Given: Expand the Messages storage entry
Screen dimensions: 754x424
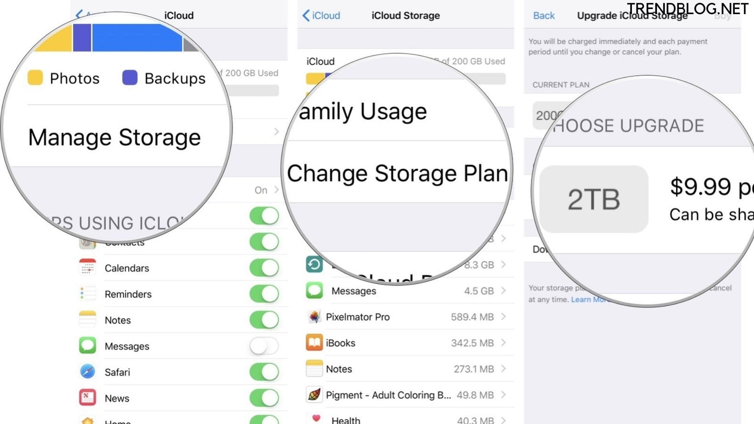Looking at the screenshot, I should (500, 291).
